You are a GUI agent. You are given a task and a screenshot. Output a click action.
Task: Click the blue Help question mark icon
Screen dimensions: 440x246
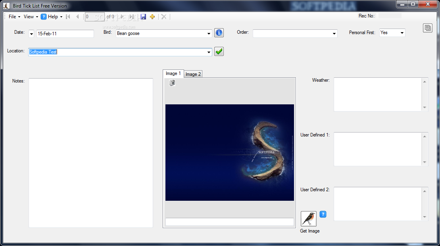pos(44,17)
